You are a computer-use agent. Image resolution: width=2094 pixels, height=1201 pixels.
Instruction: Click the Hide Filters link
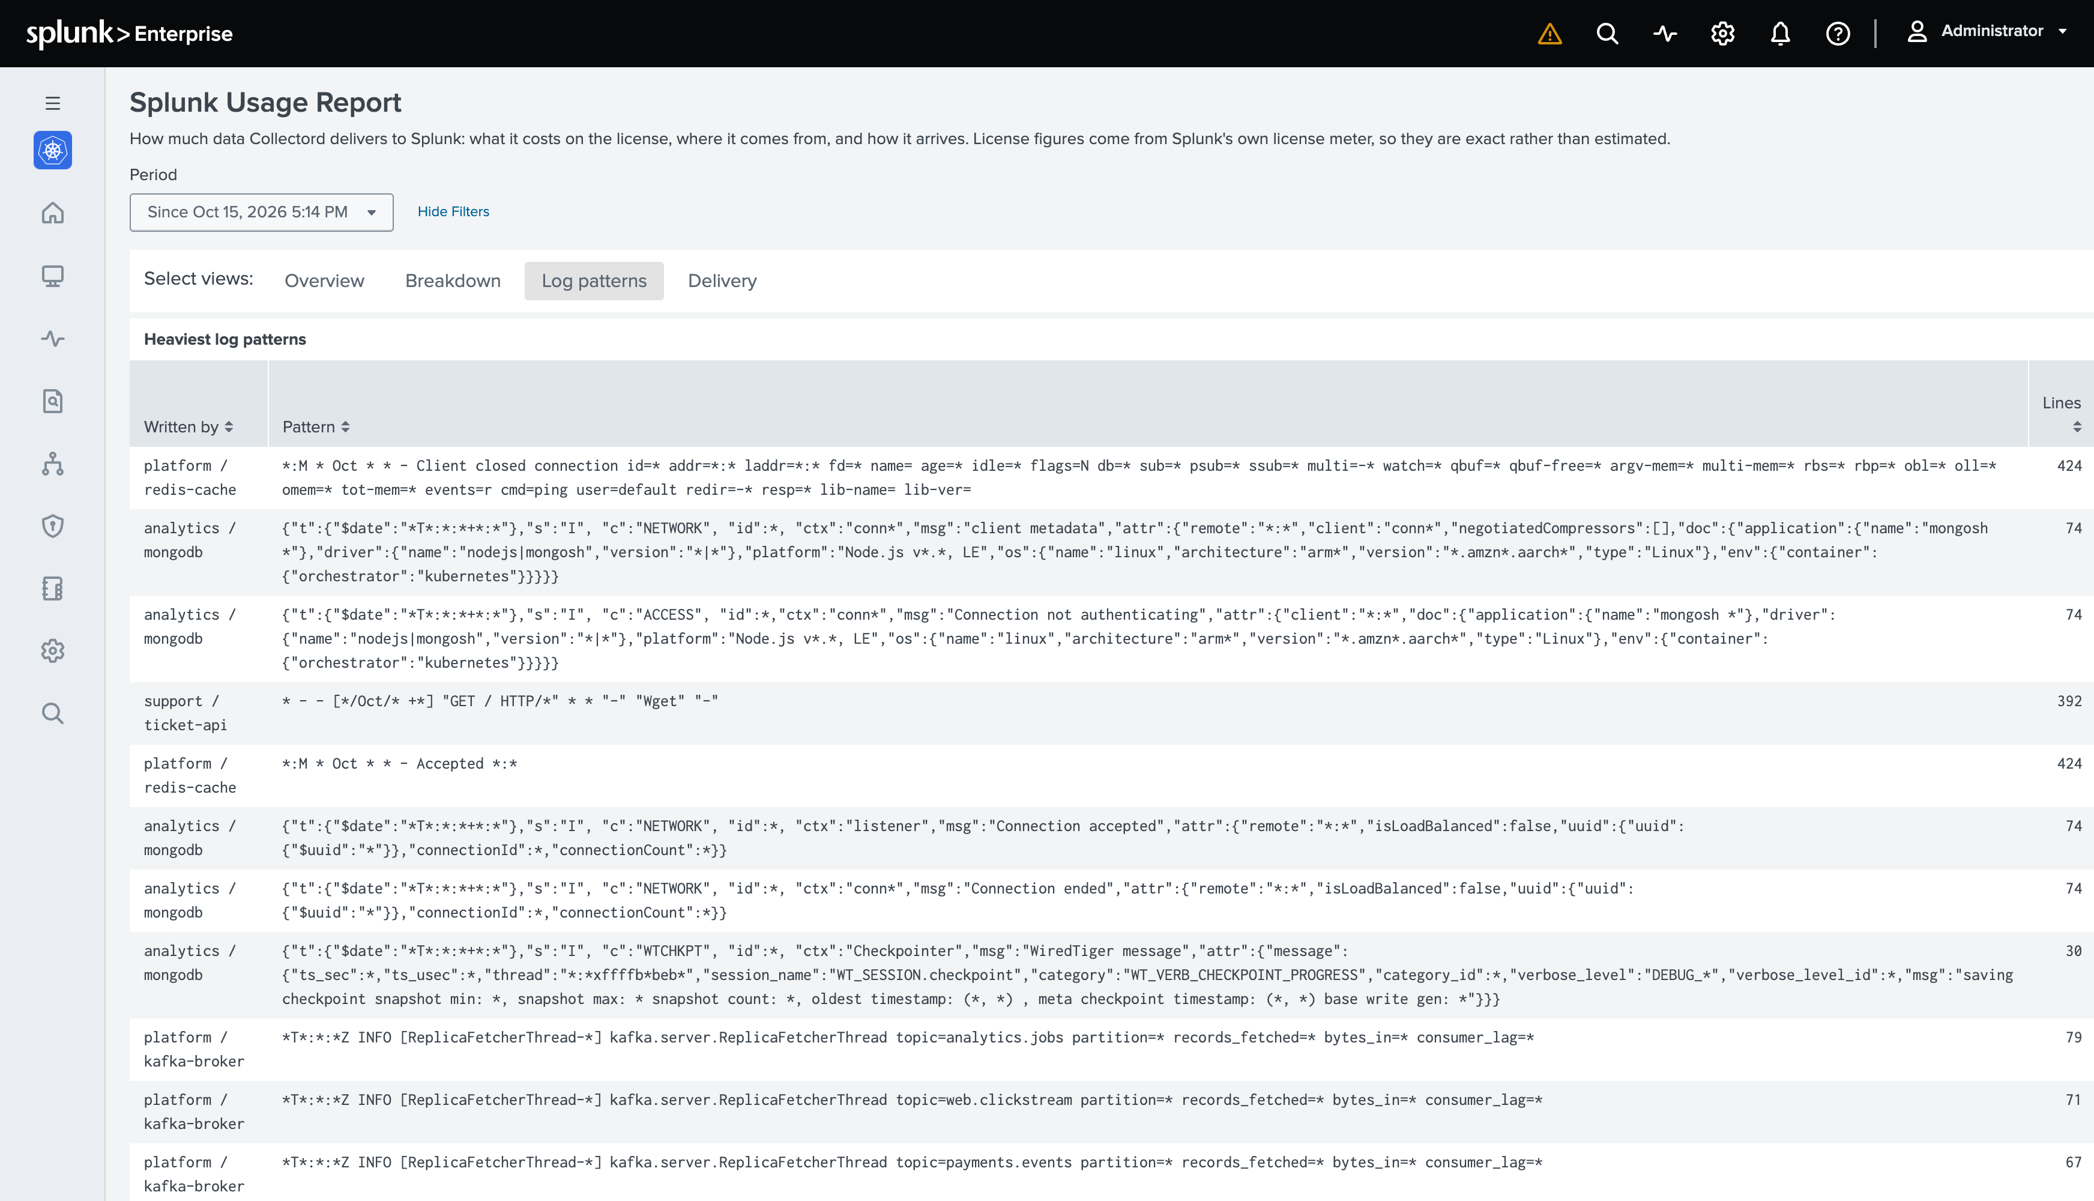453,212
